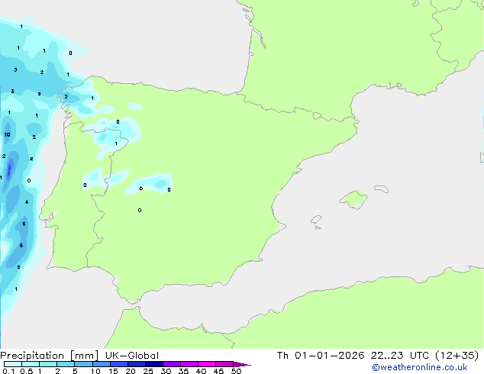Click the 45–50 mm legend color box
This screenshot has width=484, height=374.
point(224,364)
